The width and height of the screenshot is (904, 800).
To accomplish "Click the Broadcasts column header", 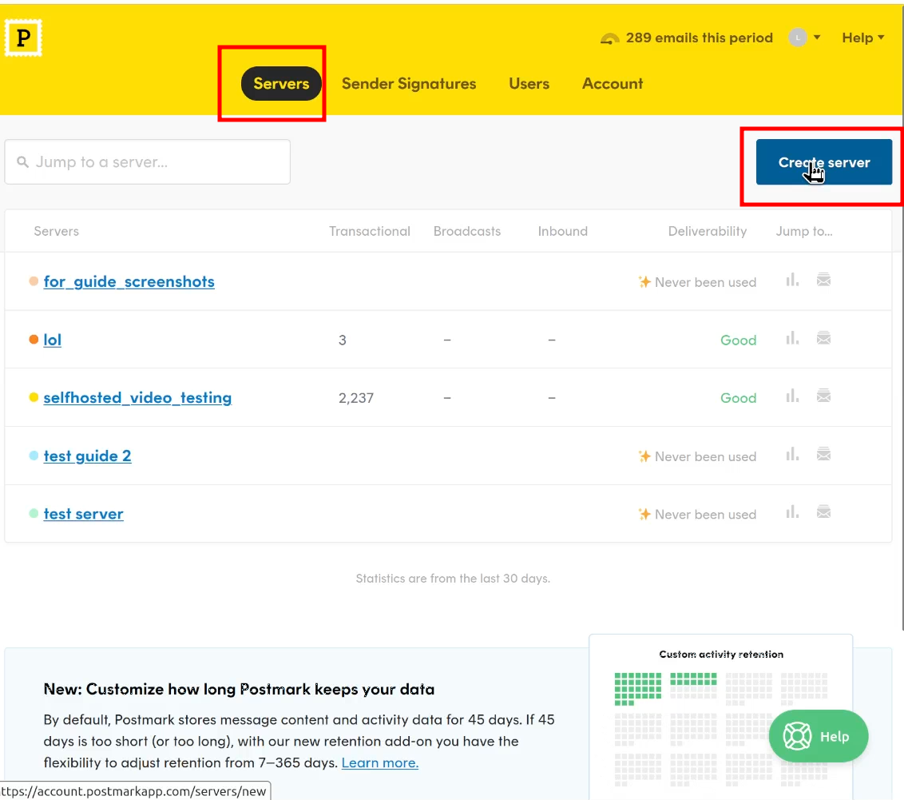I will tap(467, 231).
